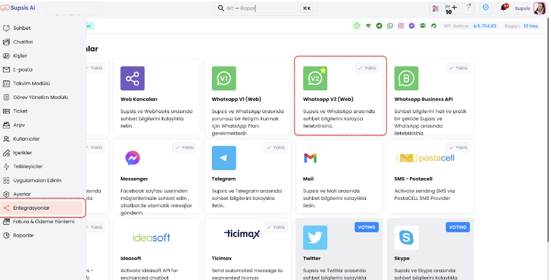
Task: Open the Skype integration card
Action: (431, 249)
